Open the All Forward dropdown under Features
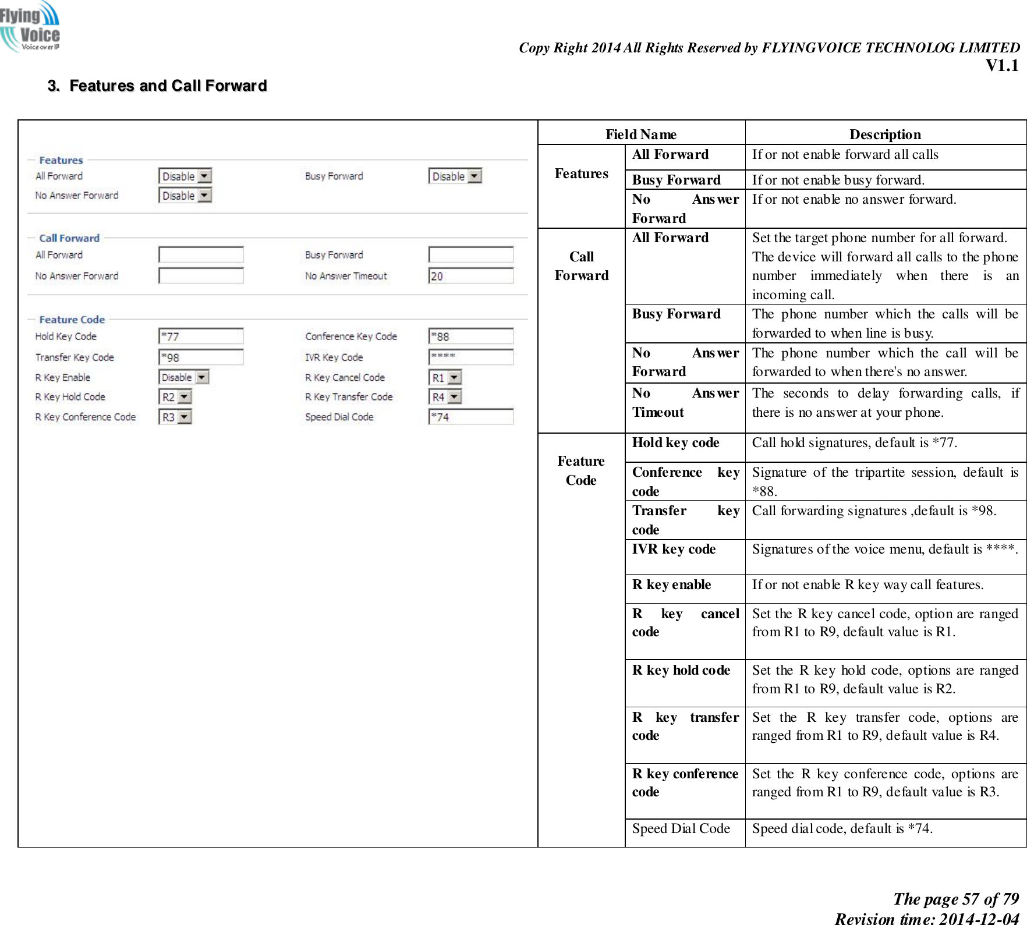The height and width of the screenshot is (925, 1027). pyautogui.click(x=185, y=176)
